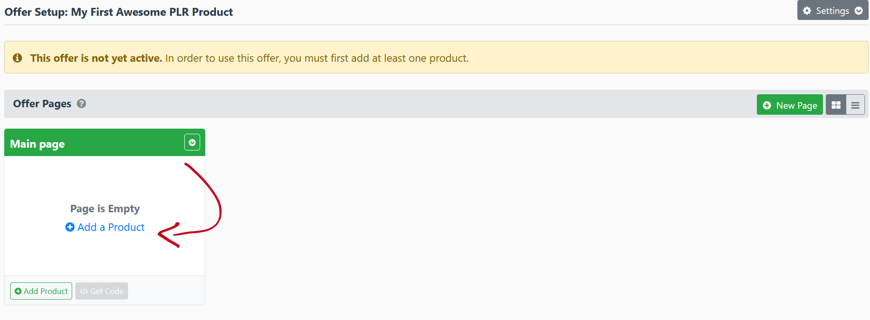Screen dimensions: 870x320
Task: Click the Offer Pages section heading
Action: click(x=42, y=104)
